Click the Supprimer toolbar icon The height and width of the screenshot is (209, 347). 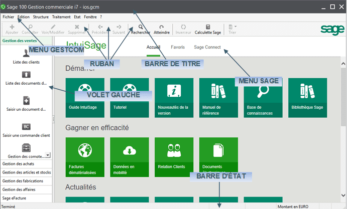click(x=77, y=27)
